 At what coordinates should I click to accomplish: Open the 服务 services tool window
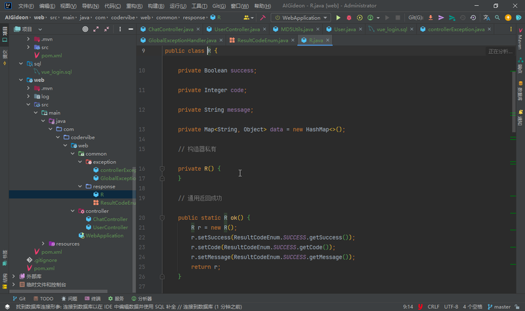[x=116, y=299]
